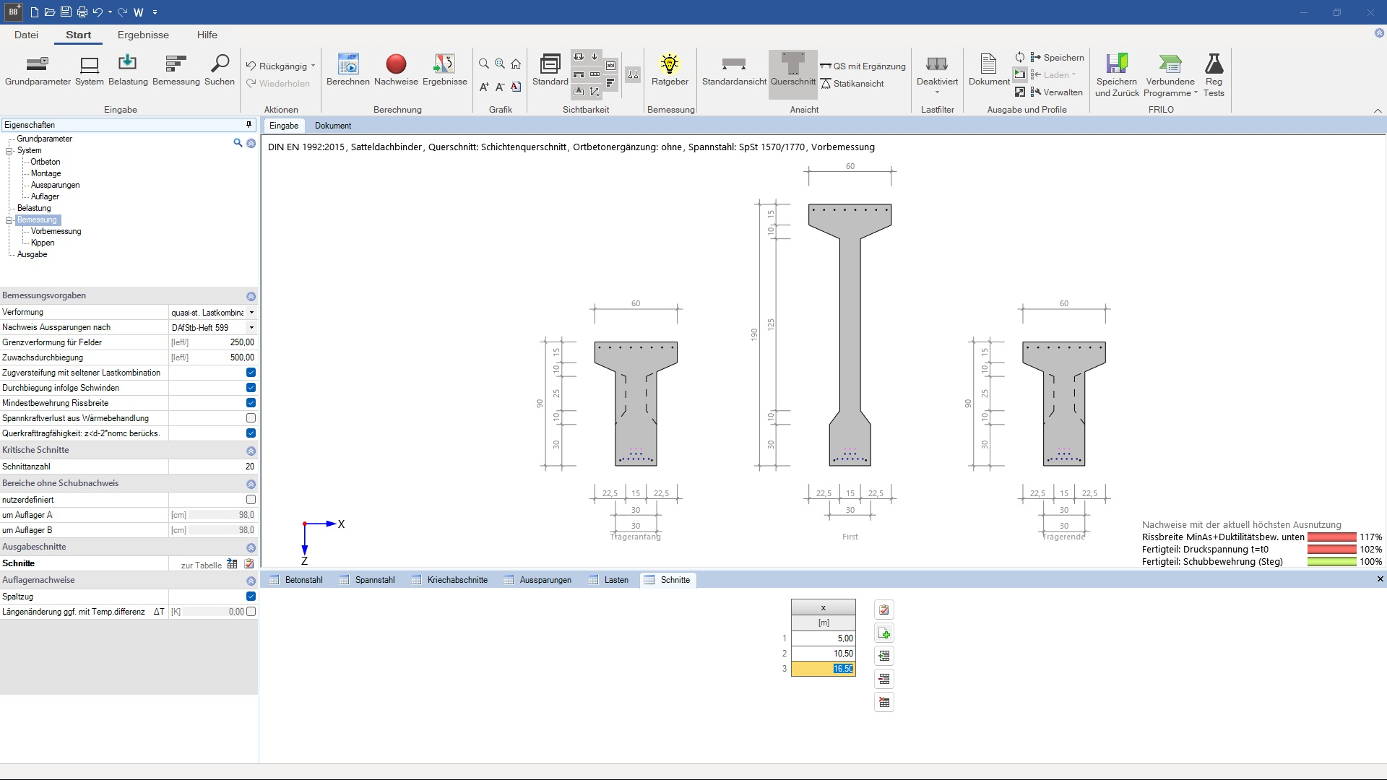Collapse the Kritische Schnitte section
Screen dimensions: 1387x780
pos(251,451)
